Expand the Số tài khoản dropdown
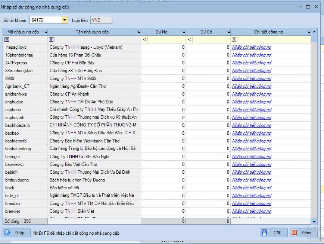 [65, 20]
